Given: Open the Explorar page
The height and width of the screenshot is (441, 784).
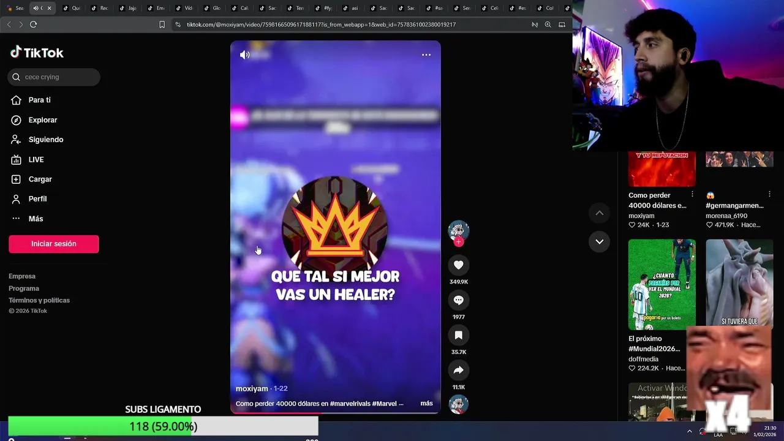Looking at the screenshot, I should click(x=42, y=120).
